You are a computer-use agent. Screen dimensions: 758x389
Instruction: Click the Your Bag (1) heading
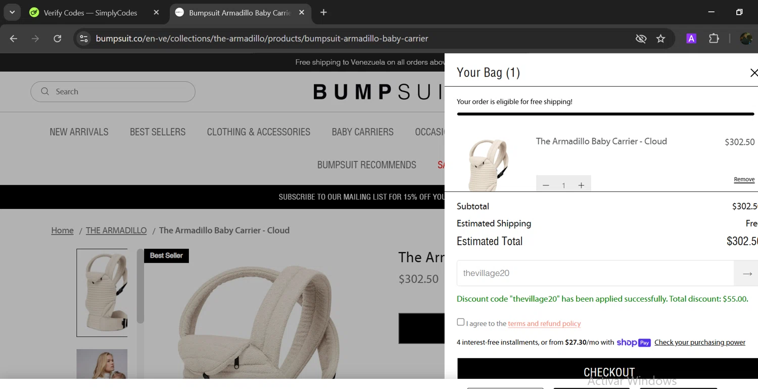488,73
